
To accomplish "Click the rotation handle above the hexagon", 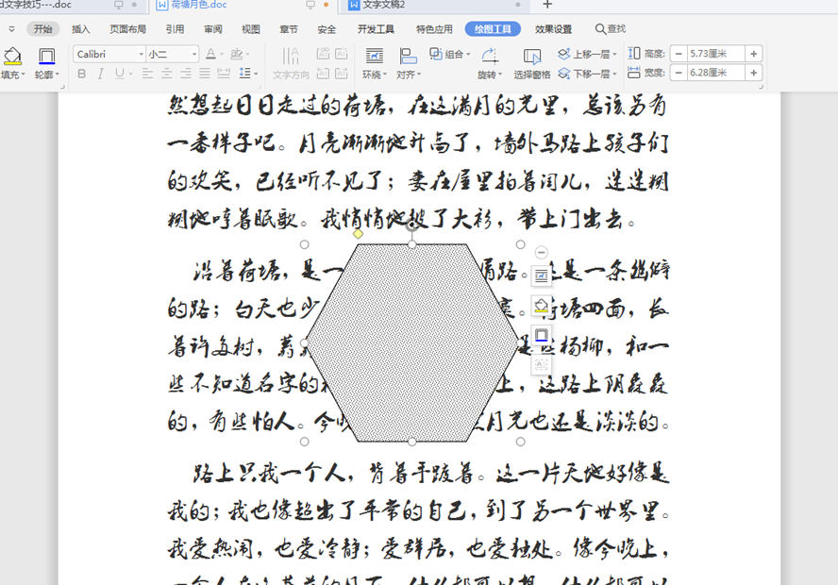I will (x=412, y=226).
